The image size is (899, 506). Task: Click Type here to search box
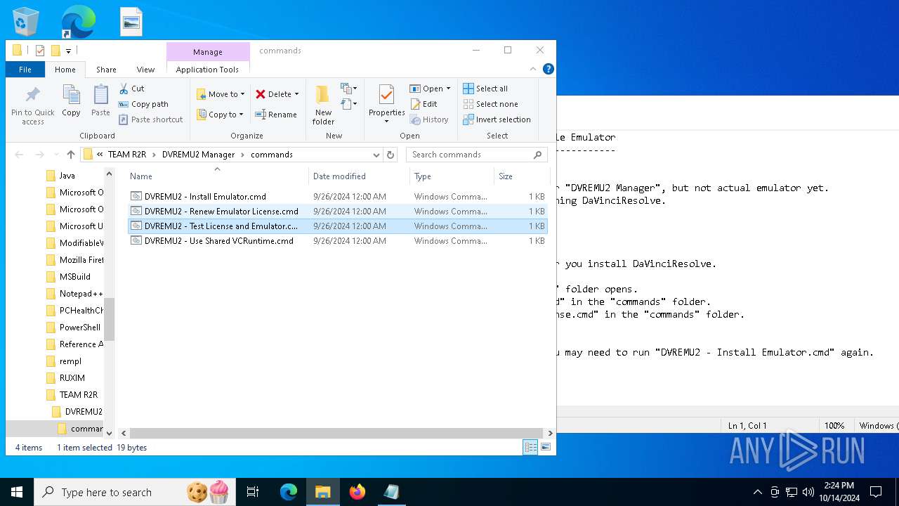point(133,492)
